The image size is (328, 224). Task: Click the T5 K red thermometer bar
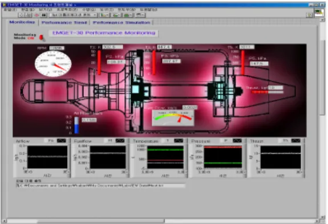click(x=242, y=62)
